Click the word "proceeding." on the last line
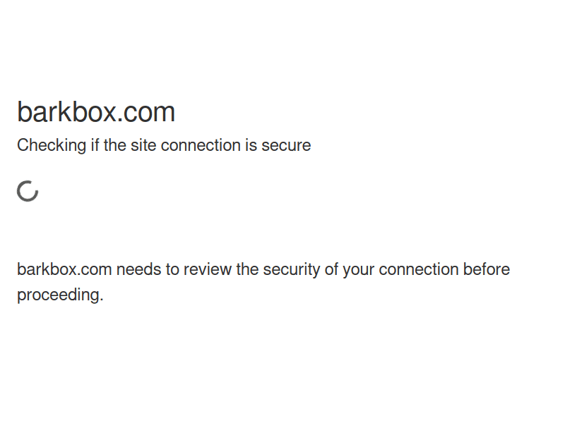The image size is (565, 423). pos(60,295)
